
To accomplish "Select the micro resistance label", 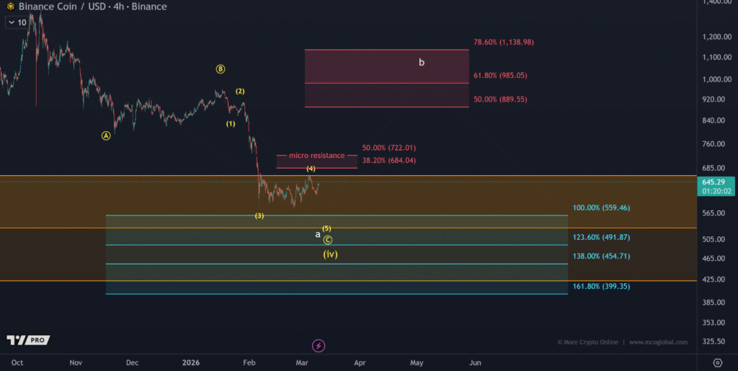I will pos(316,156).
